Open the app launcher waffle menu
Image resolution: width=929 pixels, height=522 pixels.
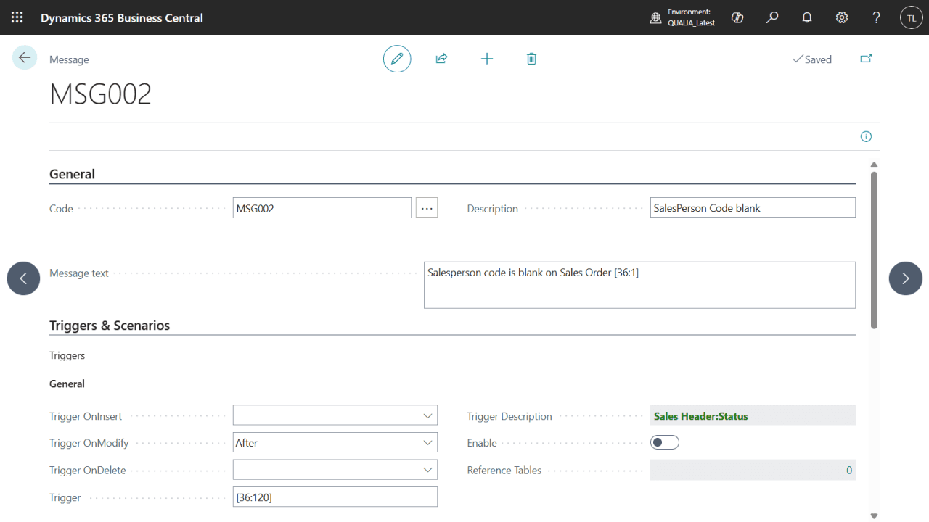17,17
